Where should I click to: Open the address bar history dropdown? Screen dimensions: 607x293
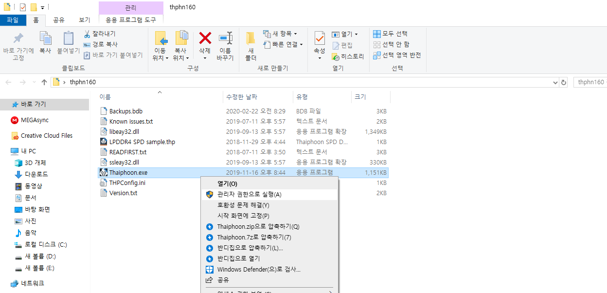tap(555, 82)
